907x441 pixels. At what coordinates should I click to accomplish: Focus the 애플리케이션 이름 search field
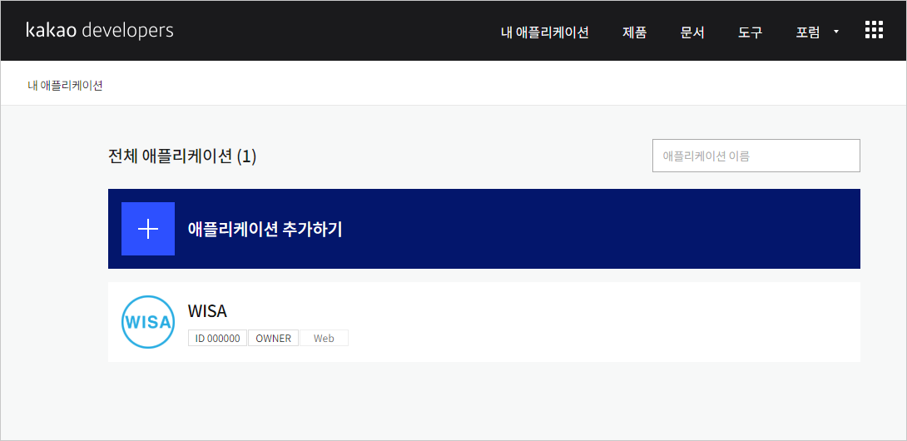point(756,156)
